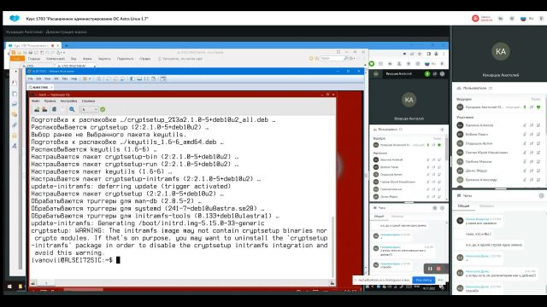The height and width of the screenshot is (307, 547).
Task: Open the settings gear in top header
Action: (512, 19)
